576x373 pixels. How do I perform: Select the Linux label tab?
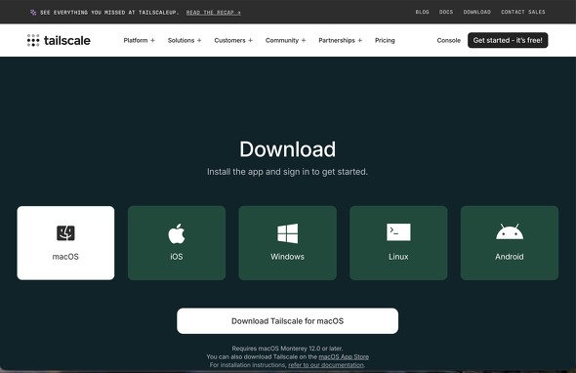tap(398, 257)
